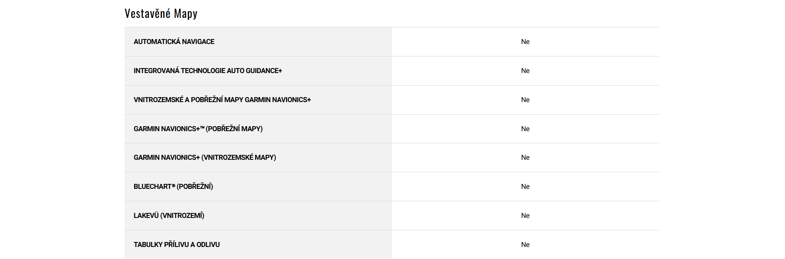Image resolution: width=785 pixels, height=259 pixels.
Task: Select Vnitrozemské a pobřežní mapy Garmin Navionics+ label
Action: (222, 100)
